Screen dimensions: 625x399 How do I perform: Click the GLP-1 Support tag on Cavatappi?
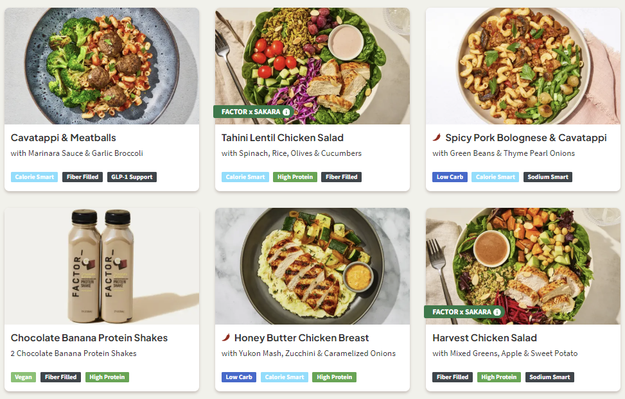(132, 177)
